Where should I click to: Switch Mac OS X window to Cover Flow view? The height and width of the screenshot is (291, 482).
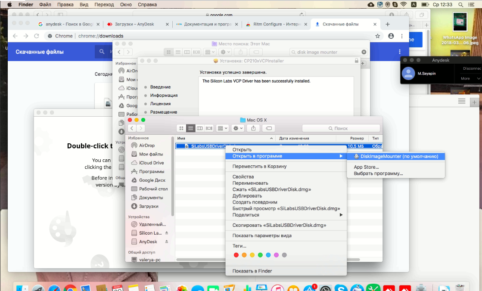click(x=209, y=128)
